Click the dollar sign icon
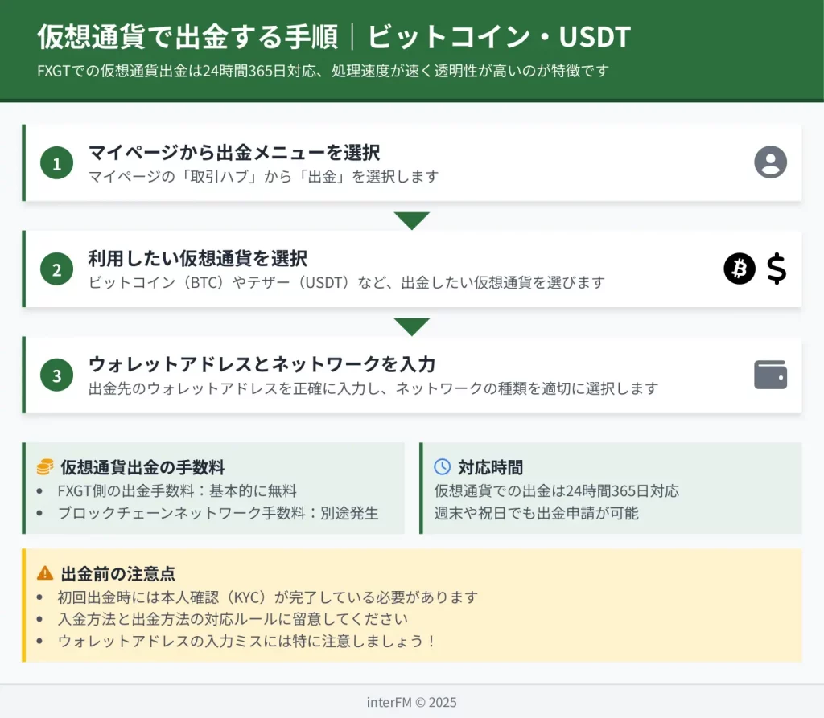Viewport: 824px width, 718px height. [x=776, y=269]
